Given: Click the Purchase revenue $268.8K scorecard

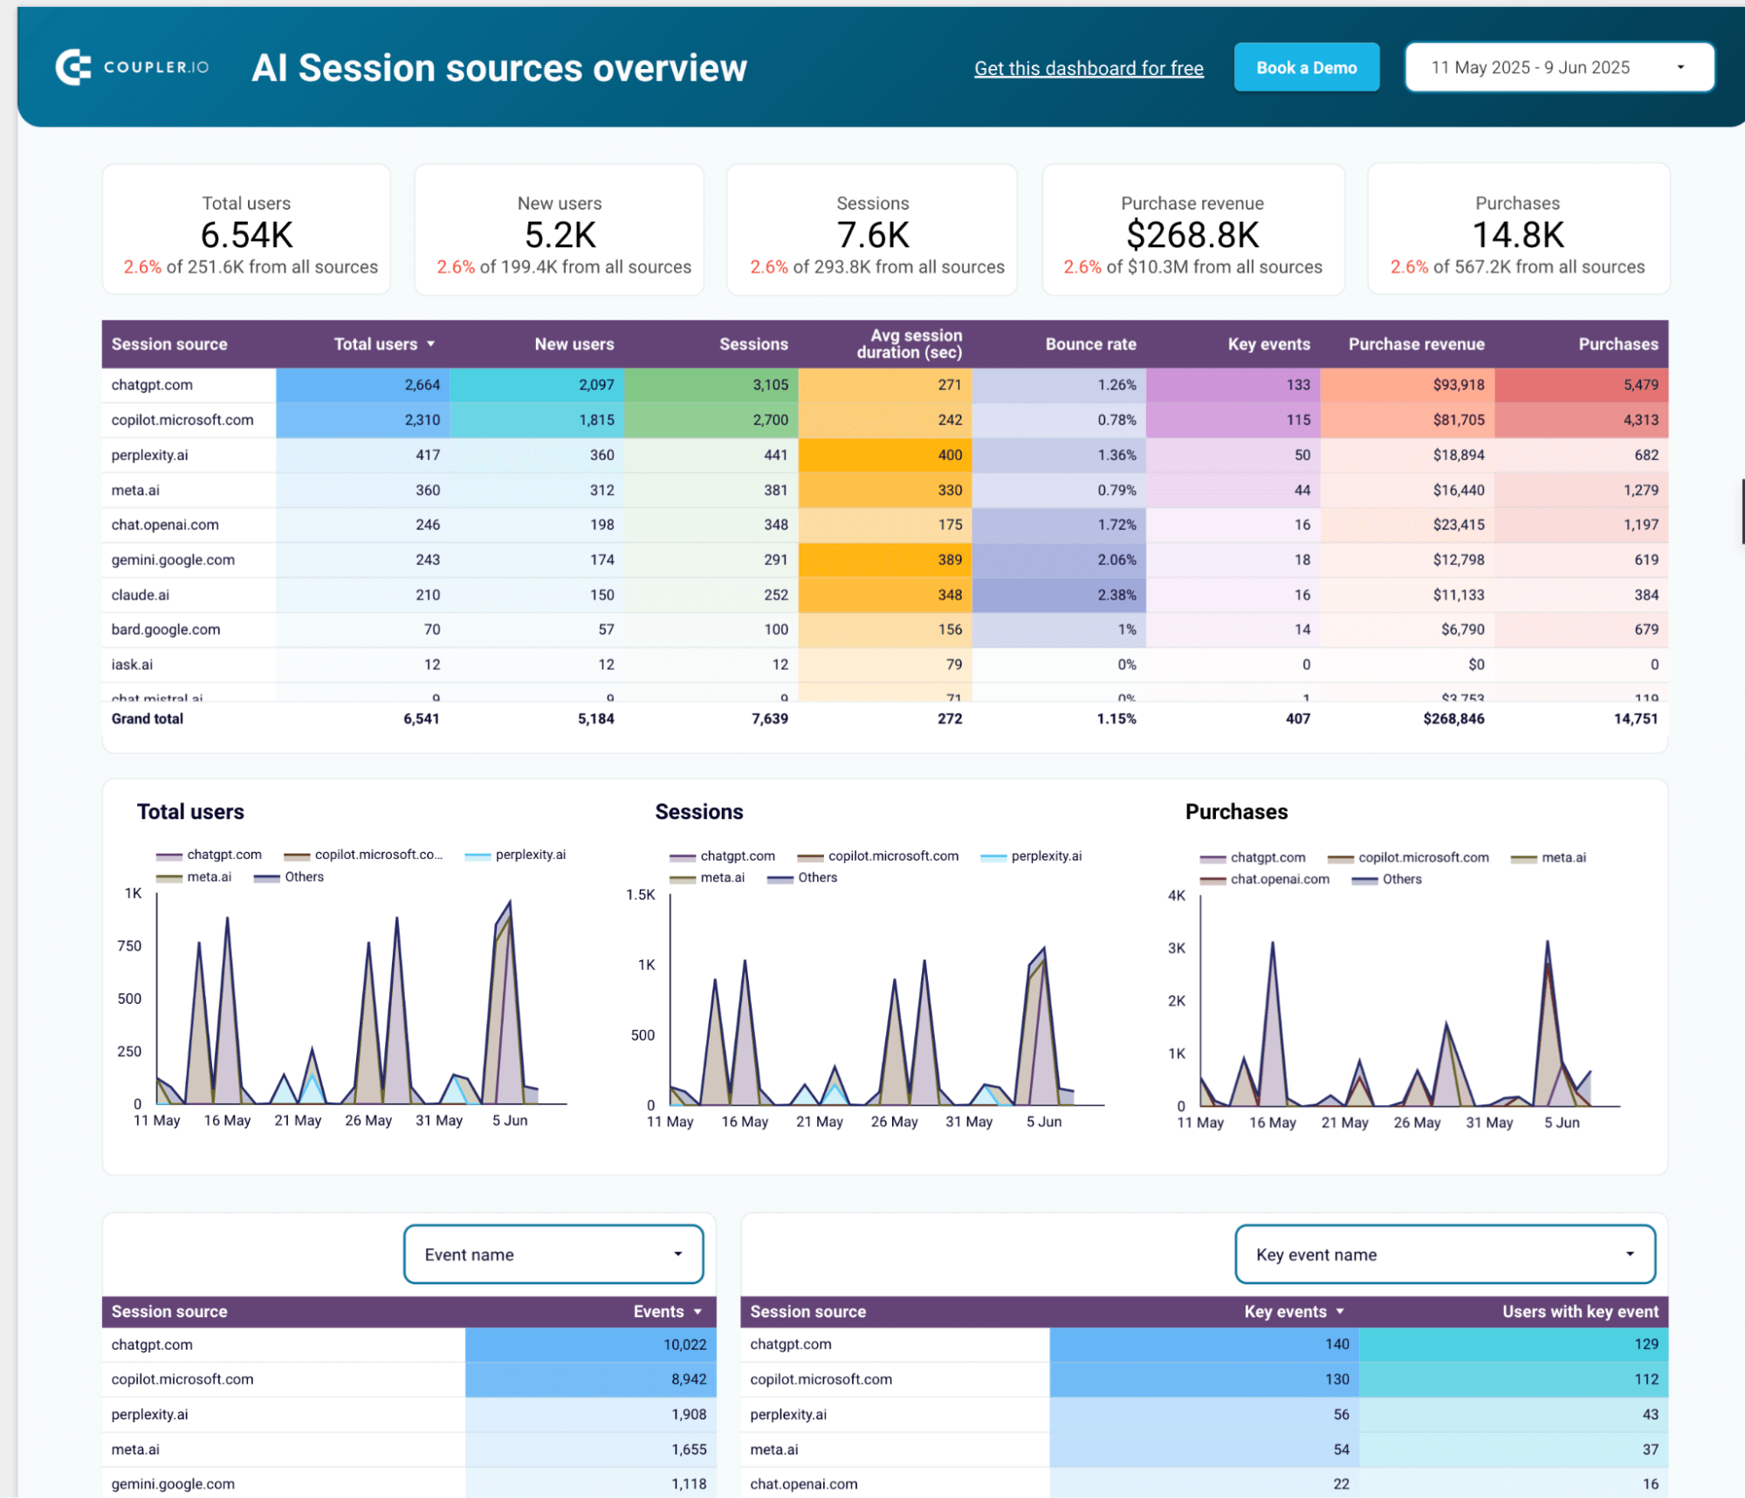Looking at the screenshot, I should (1193, 230).
